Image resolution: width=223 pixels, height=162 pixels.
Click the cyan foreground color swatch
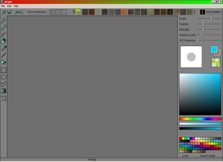tap(214, 49)
